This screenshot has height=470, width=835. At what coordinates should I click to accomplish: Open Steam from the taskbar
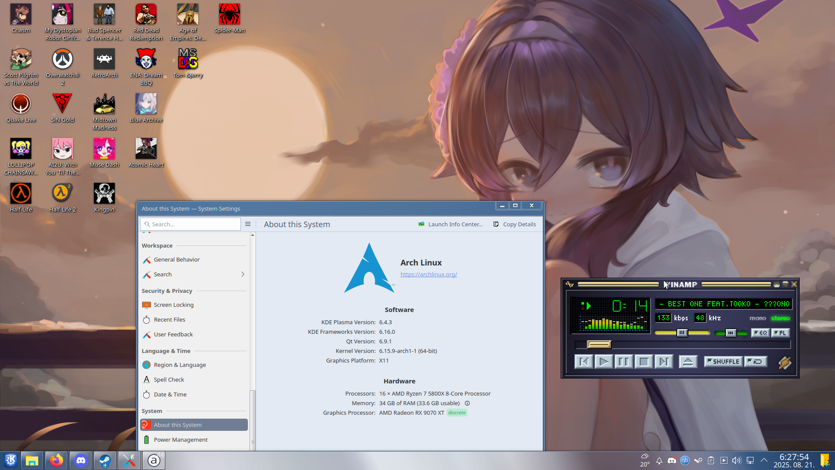coord(105,460)
